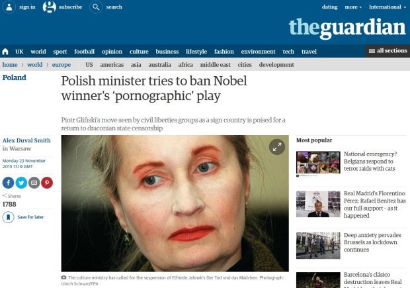Image resolution: width=410 pixels, height=288 pixels.
Task: Expand the all sections menu
Action: (388, 51)
